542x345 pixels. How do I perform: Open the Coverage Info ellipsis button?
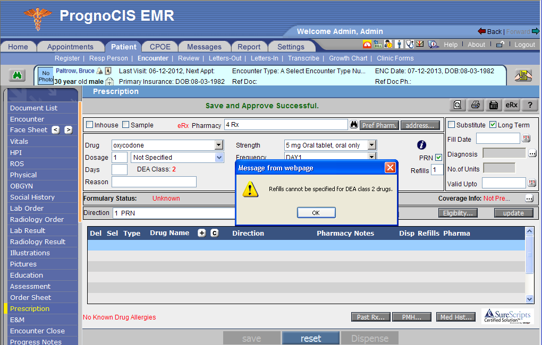(x=529, y=198)
